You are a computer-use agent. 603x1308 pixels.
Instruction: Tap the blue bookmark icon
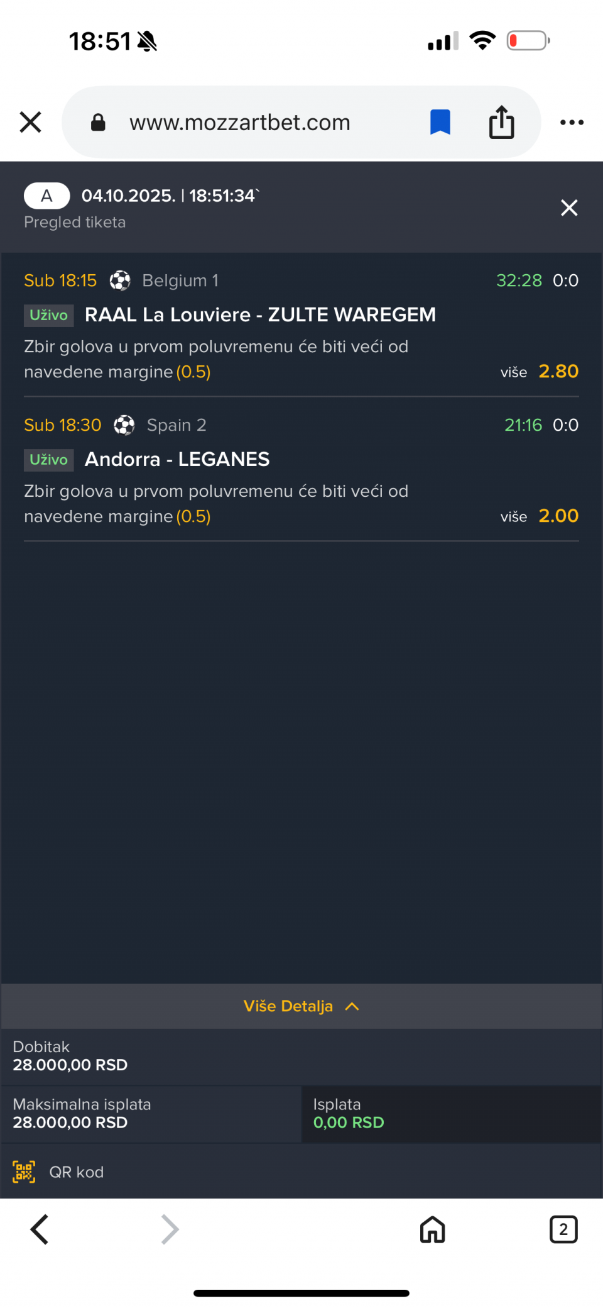pos(440,122)
